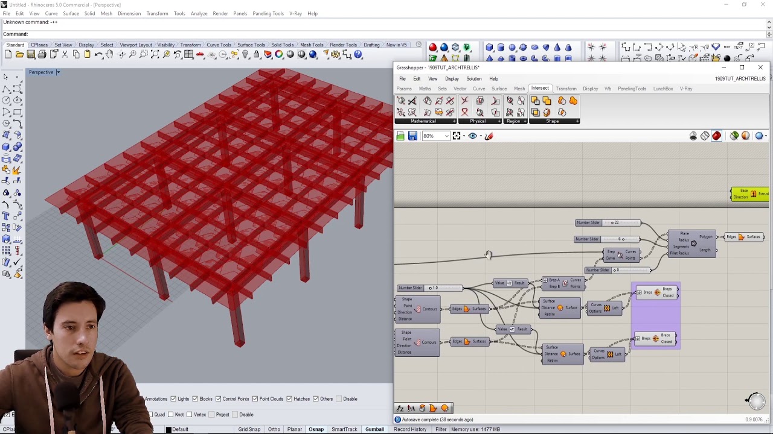The height and width of the screenshot is (434, 773).
Task: Enable the Quad osnap checkbox
Action: pos(151,415)
